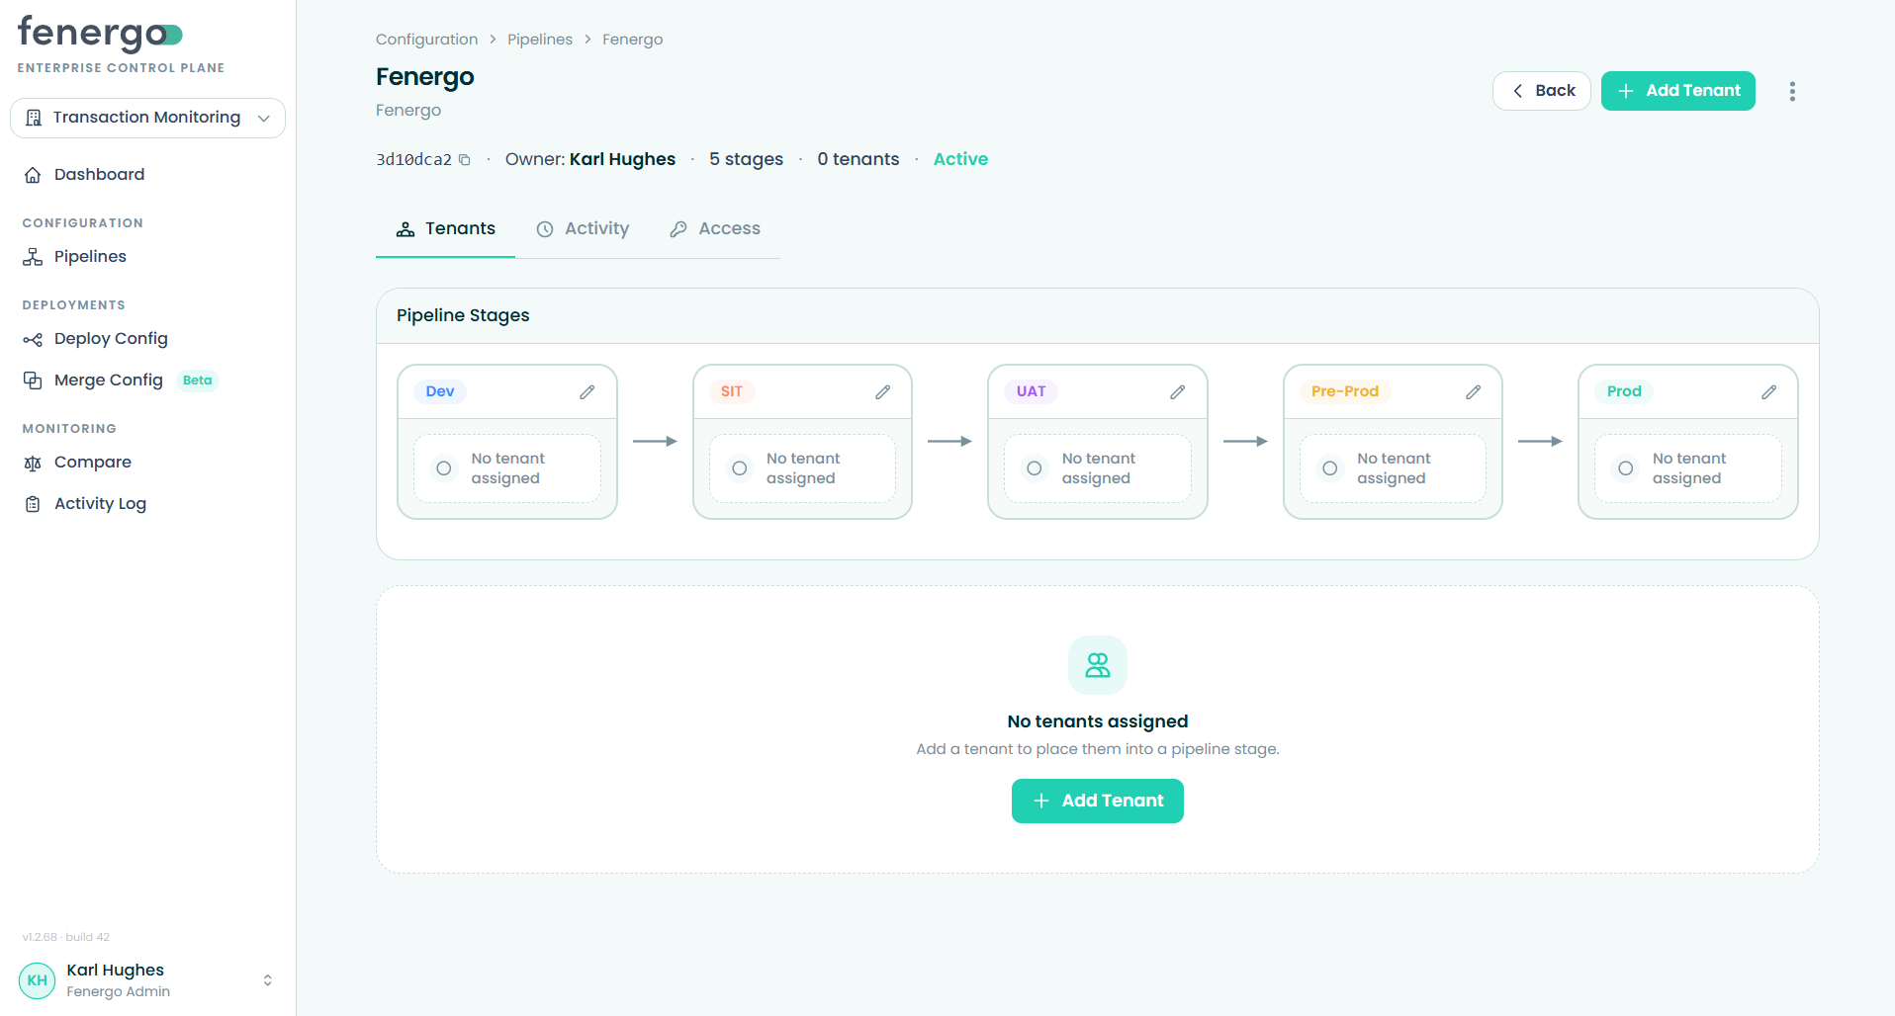Viewport: 1895px width, 1016px height.
Task: Edit the Prod stage
Action: pyautogui.click(x=1769, y=392)
